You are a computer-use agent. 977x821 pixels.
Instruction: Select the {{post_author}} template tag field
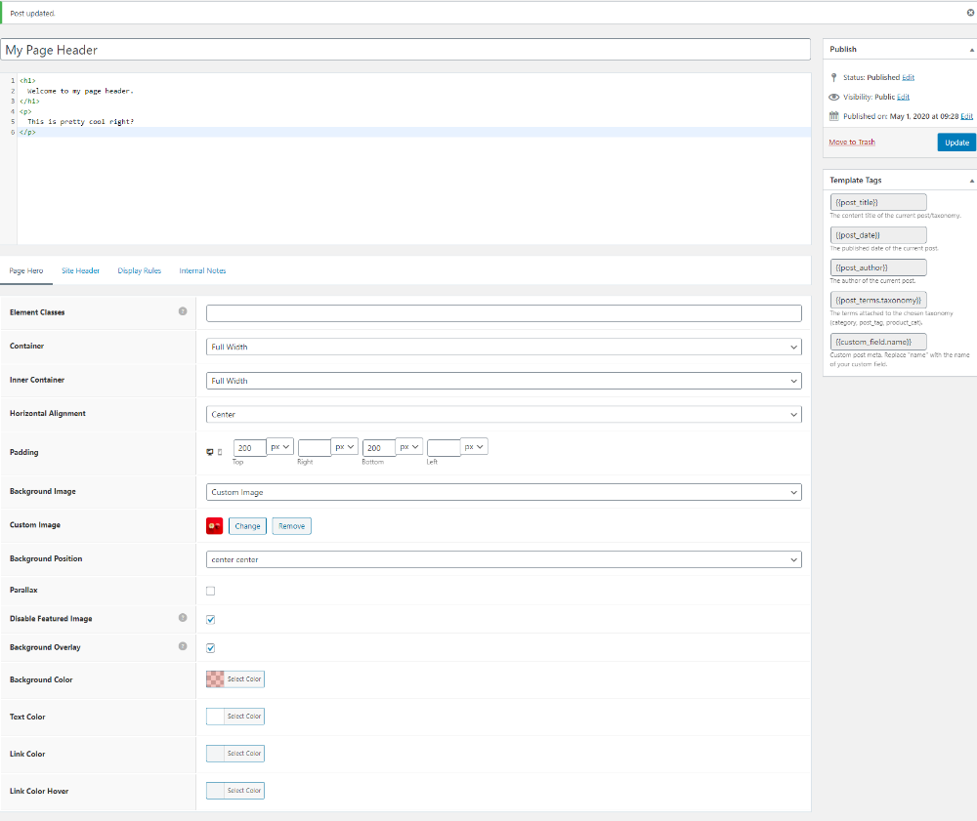(x=878, y=267)
